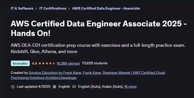Click the Bestseller badge
This screenshot has width=194, height=98.
click(x=20, y=63)
